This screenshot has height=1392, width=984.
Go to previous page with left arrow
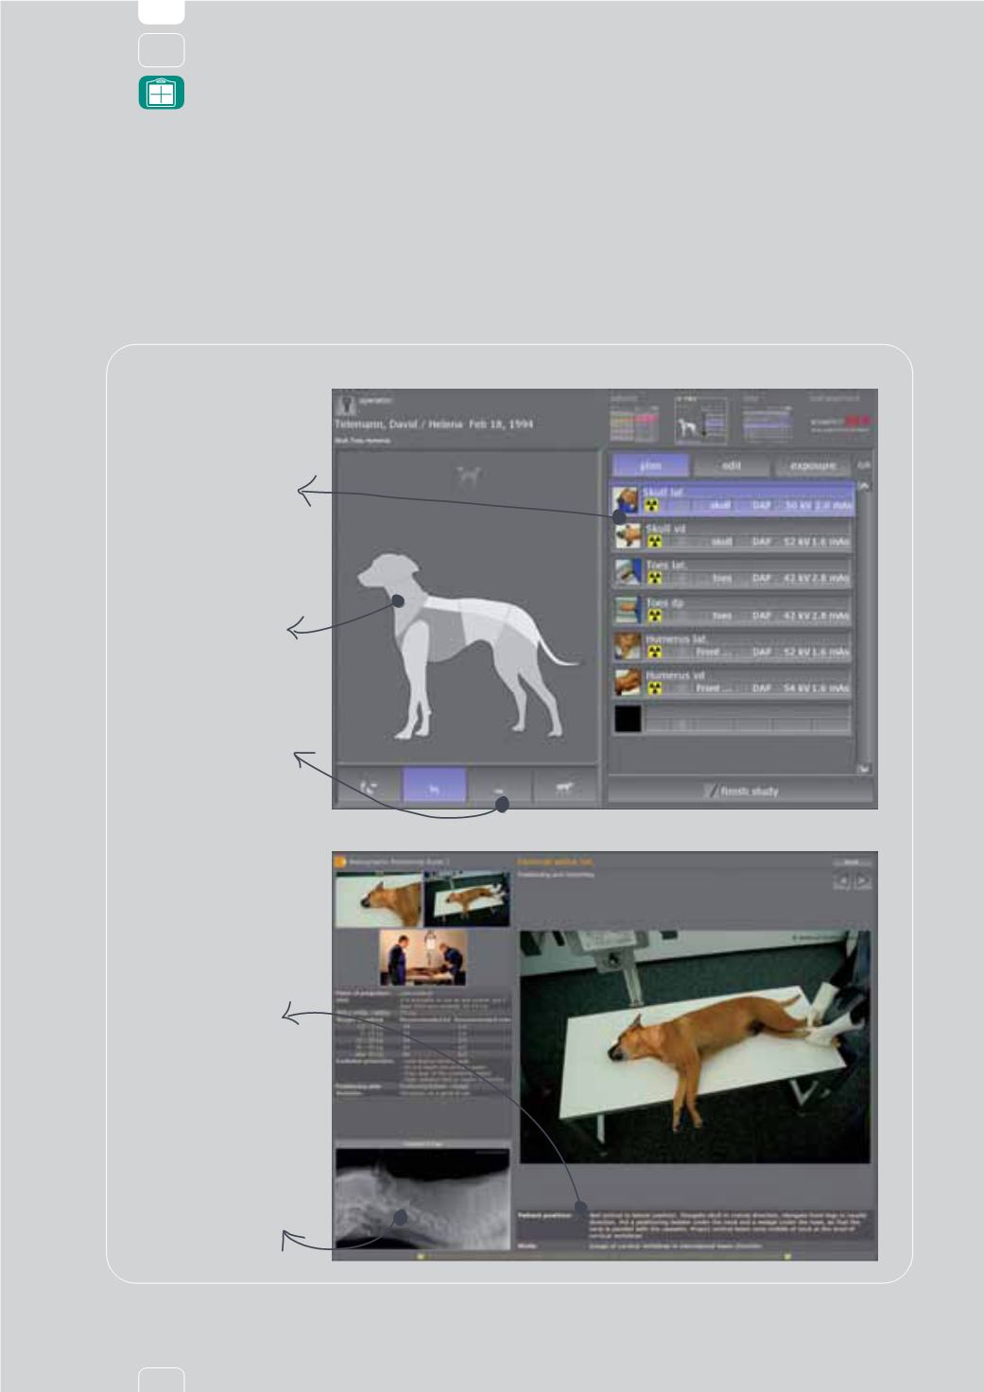[842, 881]
